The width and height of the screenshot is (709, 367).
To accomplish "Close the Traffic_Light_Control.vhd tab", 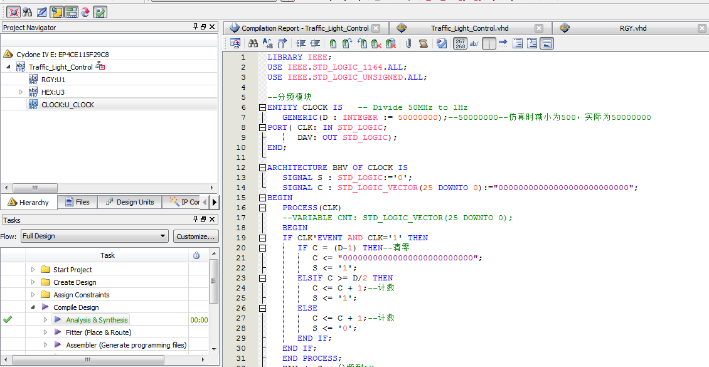I will (x=538, y=28).
